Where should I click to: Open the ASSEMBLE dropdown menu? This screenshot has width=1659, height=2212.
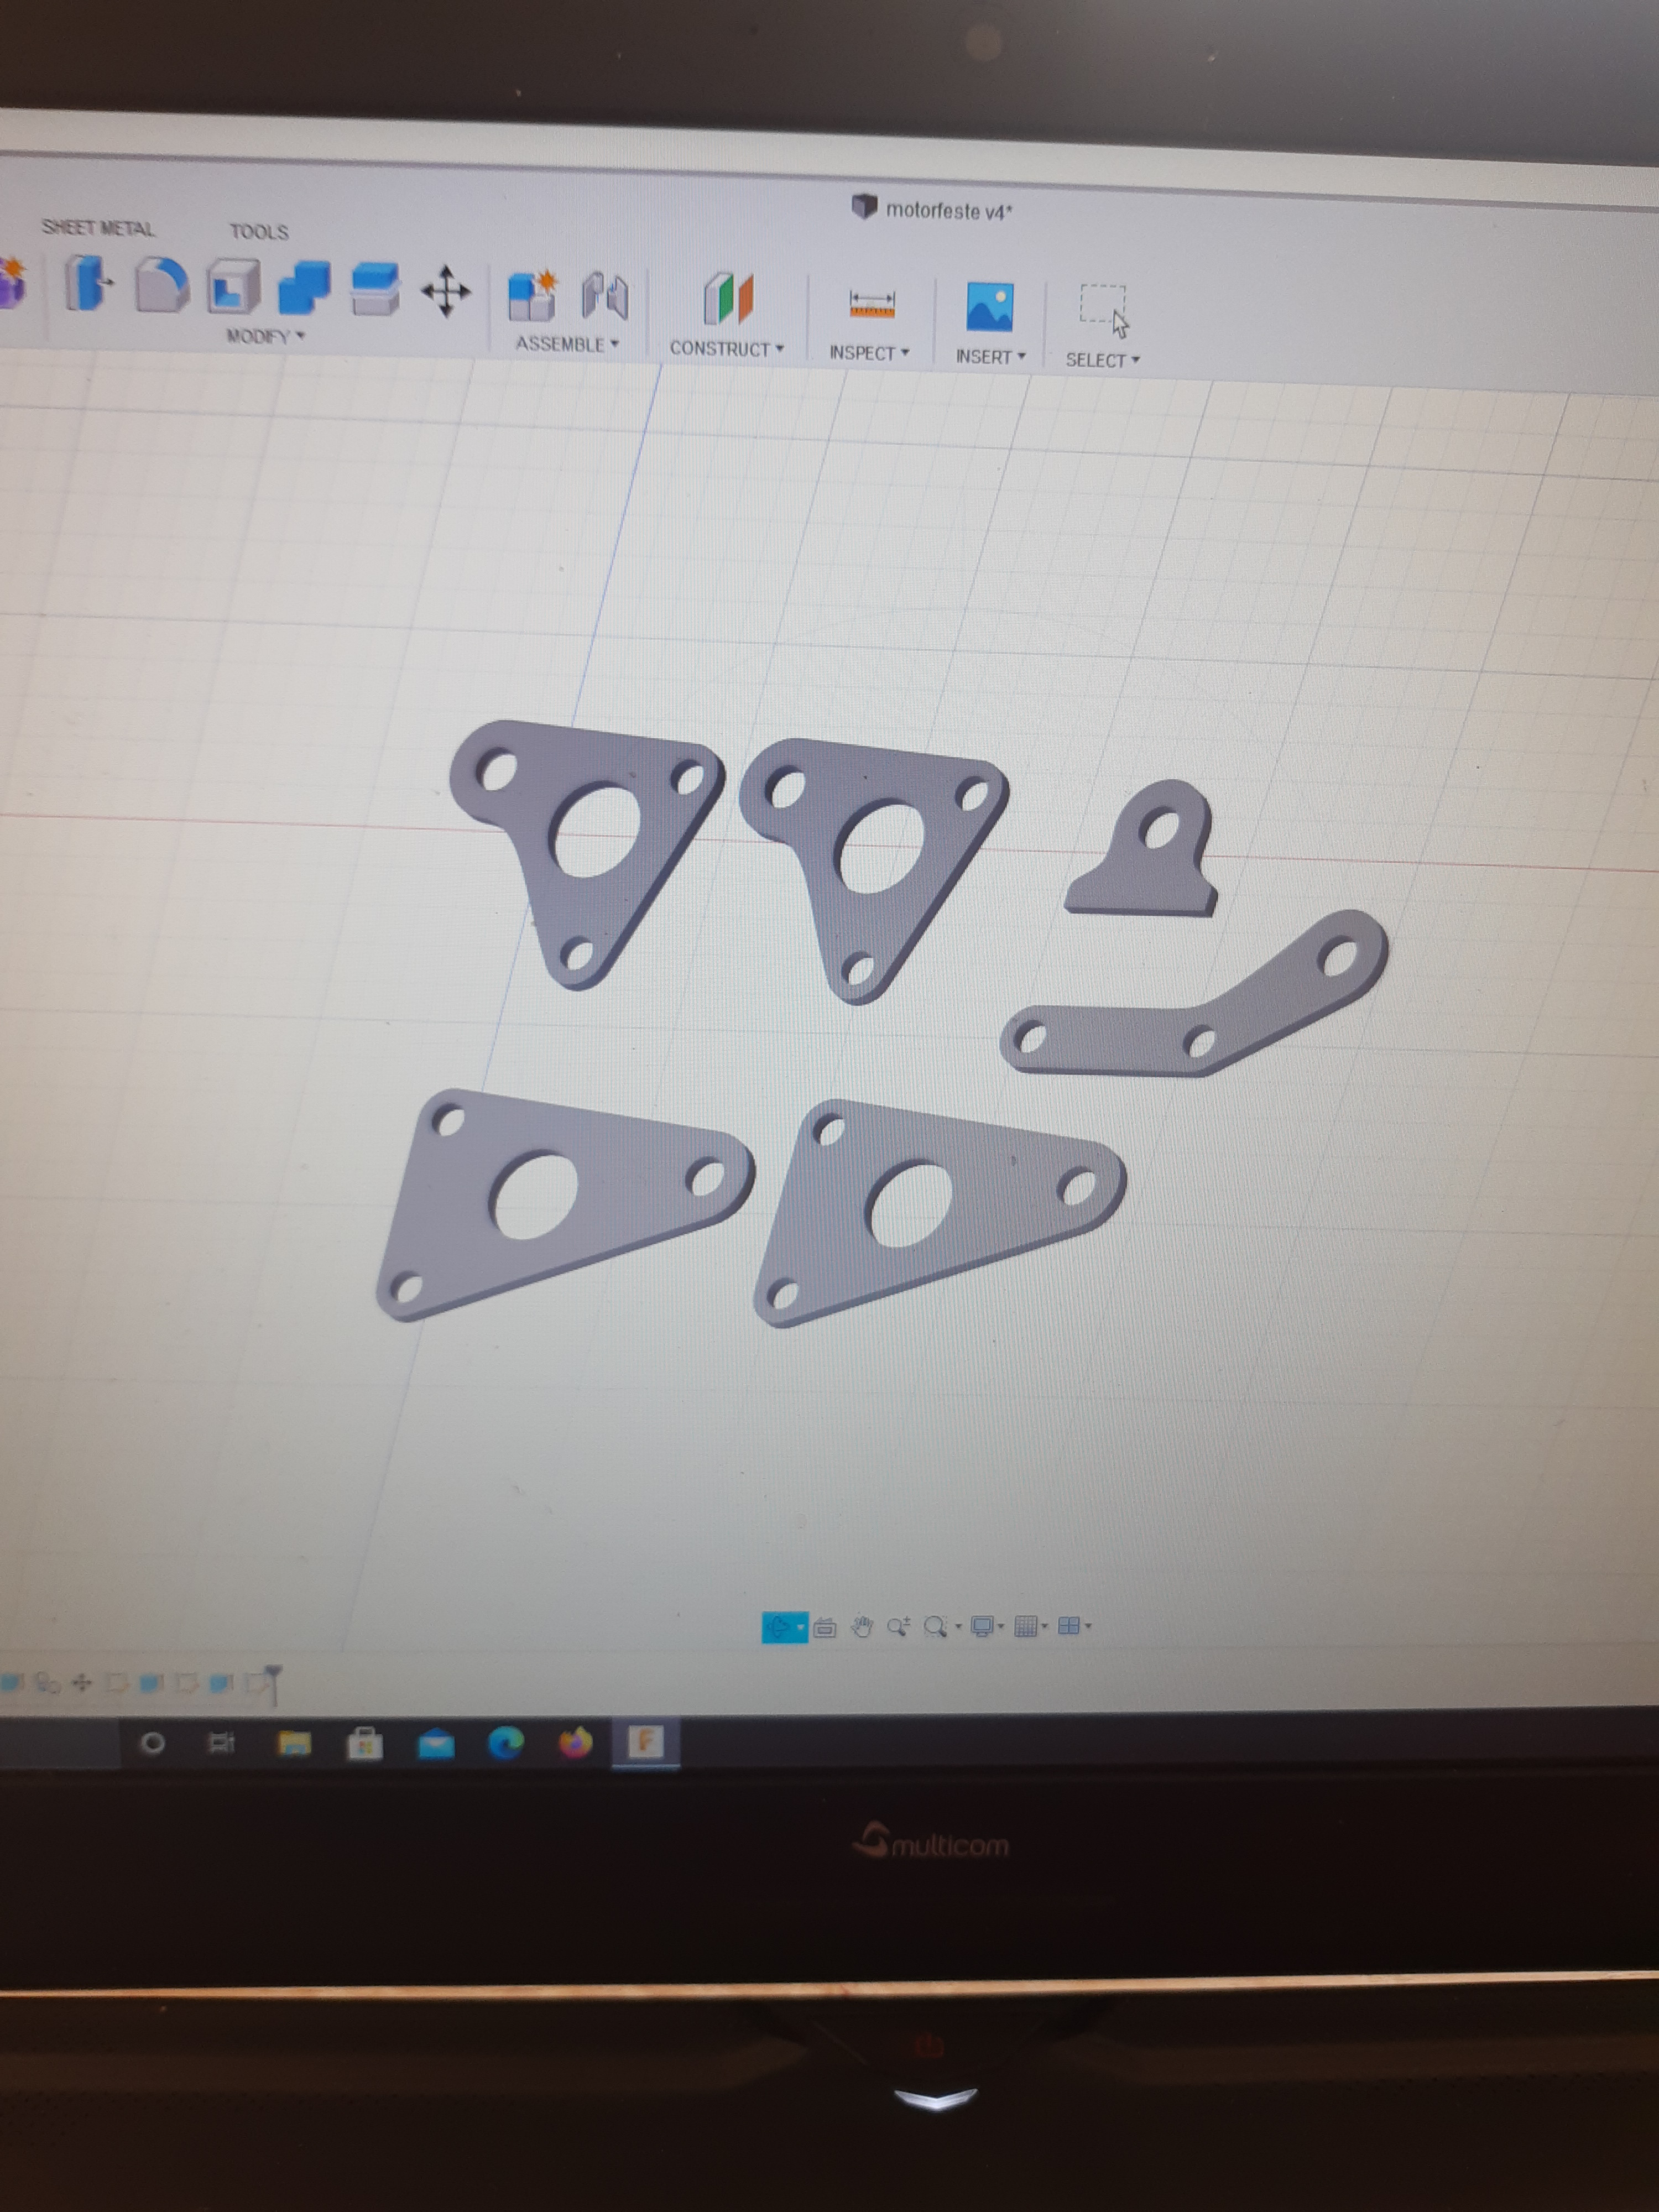(567, 344)
